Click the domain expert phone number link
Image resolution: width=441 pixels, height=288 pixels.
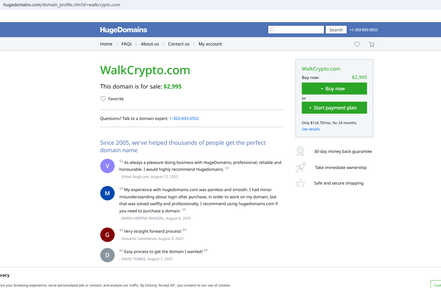[x=184, y=118]
